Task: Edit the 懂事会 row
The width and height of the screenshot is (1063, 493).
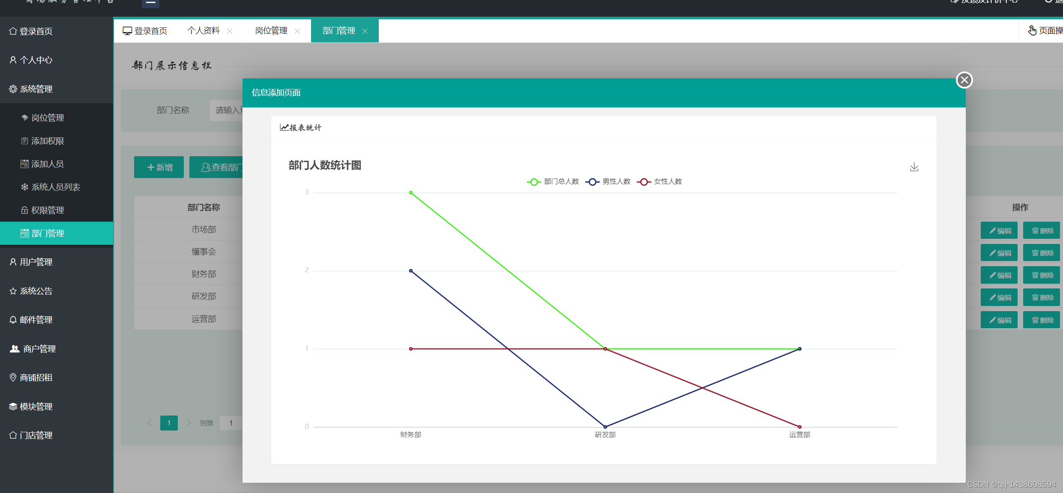Action: pos(999,253)
